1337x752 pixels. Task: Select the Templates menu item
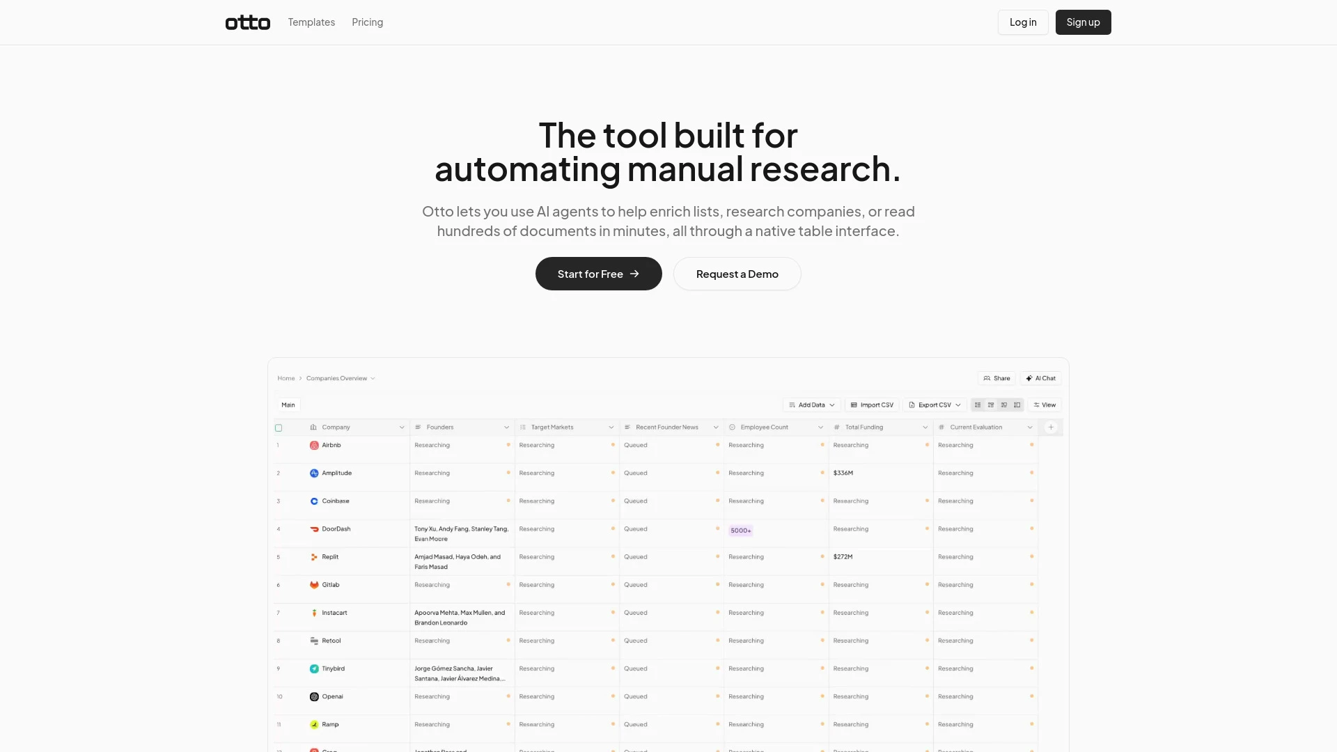311,22
